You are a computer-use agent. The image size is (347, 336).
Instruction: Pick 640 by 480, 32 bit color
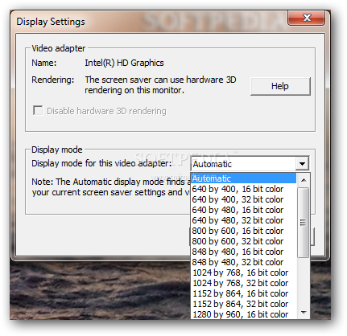[x=244, y=220]
